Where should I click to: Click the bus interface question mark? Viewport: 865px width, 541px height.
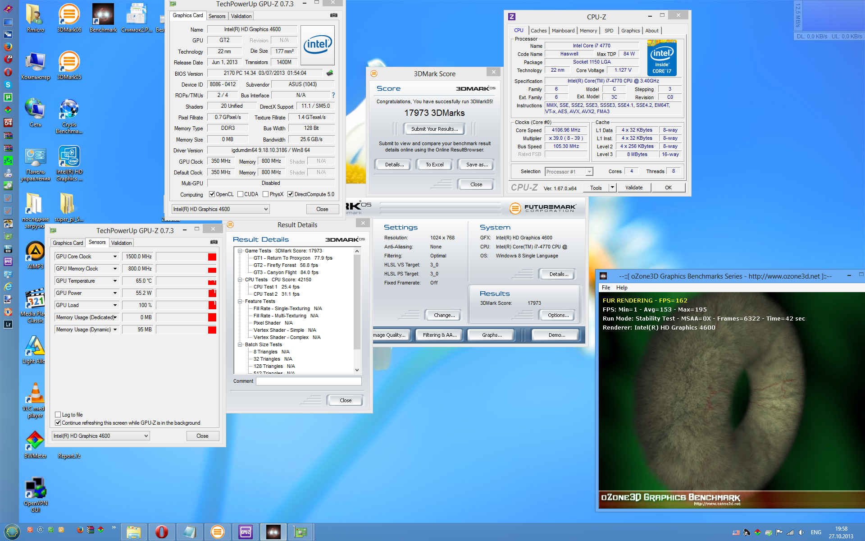tap(333, 95)
